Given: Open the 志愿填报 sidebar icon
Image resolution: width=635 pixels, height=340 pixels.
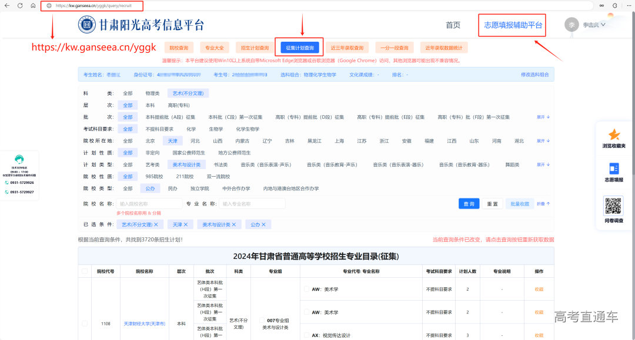Looking at the screenshot, I should point(614,169).
